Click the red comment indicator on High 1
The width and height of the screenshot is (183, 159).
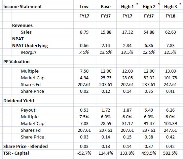click(x=137, y=4)
